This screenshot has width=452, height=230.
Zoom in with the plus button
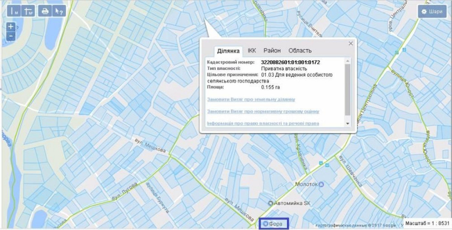pos(11,27)
